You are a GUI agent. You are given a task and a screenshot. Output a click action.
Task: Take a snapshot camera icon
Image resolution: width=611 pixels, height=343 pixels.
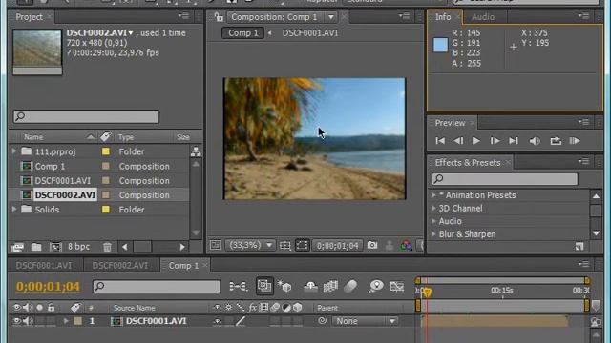coord(372,245)
